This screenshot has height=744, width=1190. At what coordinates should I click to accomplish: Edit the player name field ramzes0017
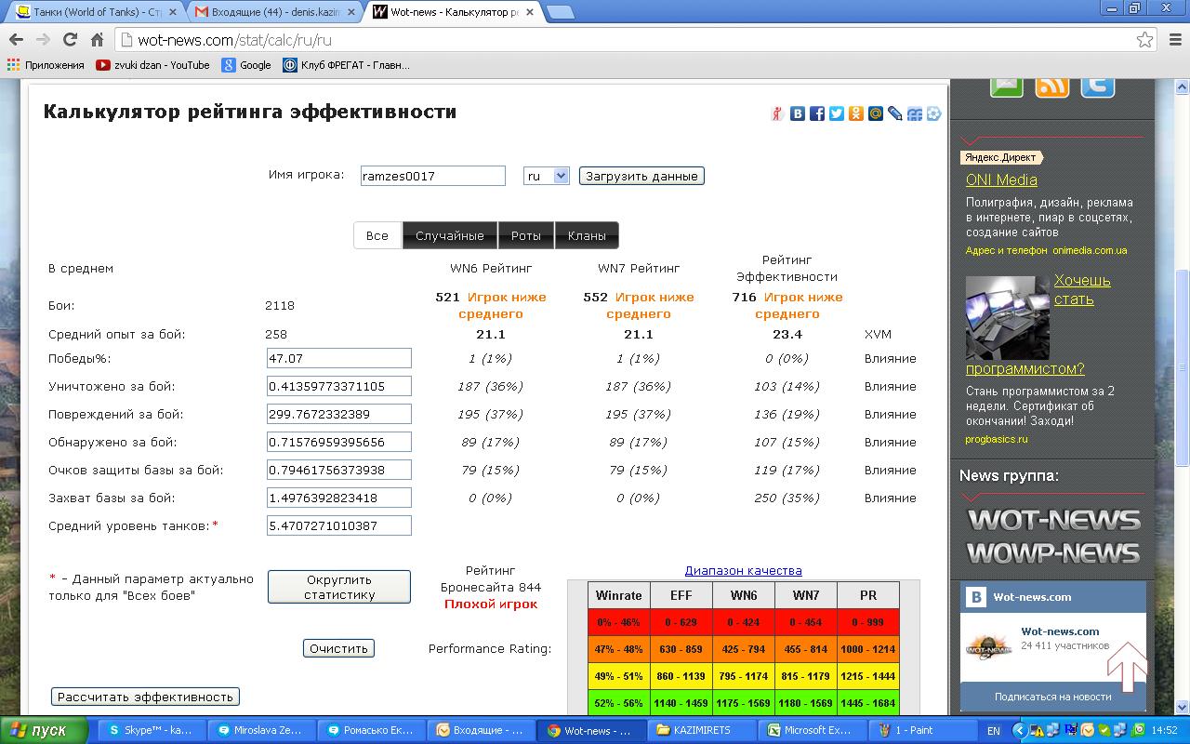tap(433, 176)
